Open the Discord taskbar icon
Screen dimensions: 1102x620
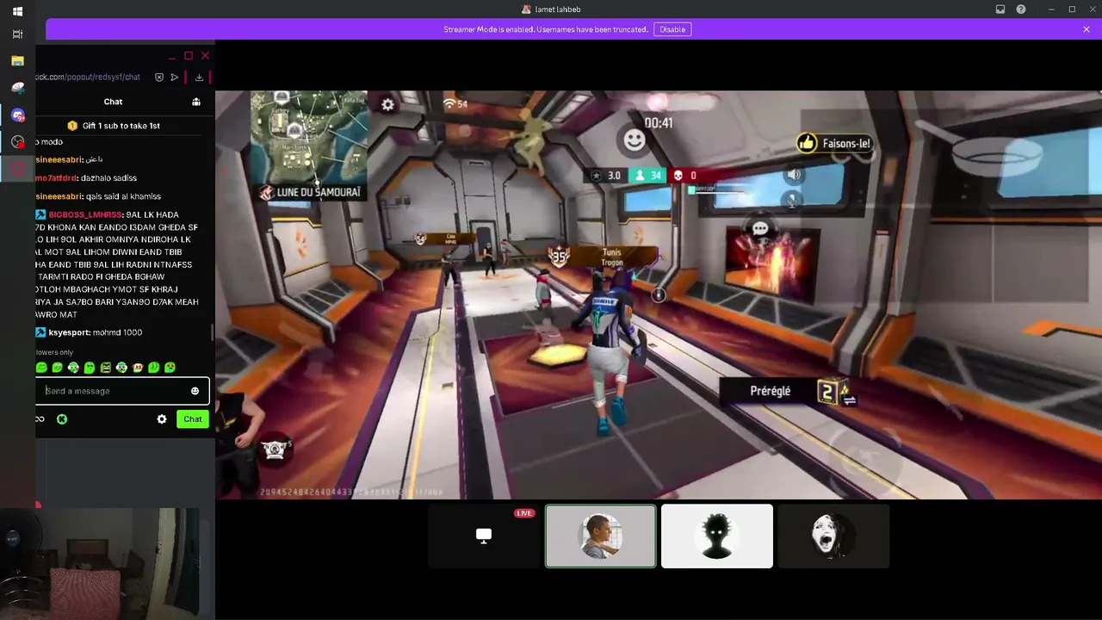point(17,115)
